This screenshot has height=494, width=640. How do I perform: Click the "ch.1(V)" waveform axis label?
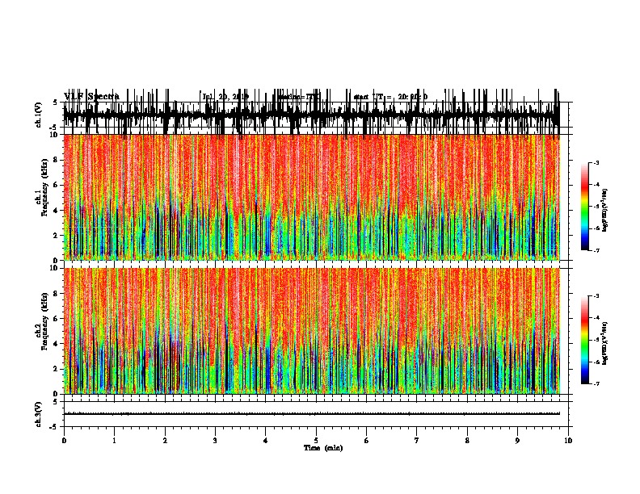pos(39,115)
